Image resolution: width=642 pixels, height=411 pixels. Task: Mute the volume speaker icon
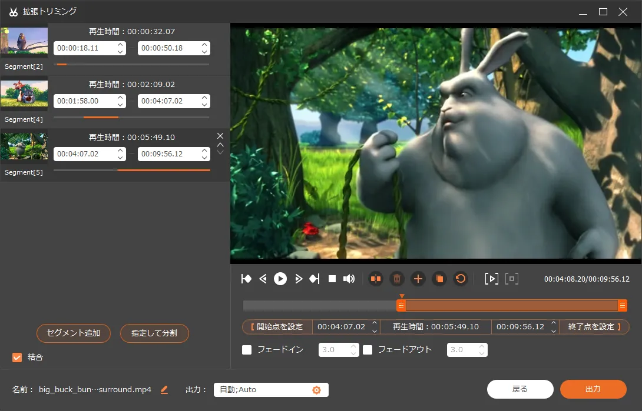tap(349, 279)
